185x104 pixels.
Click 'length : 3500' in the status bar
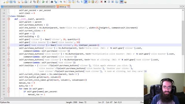click(72, 102)
